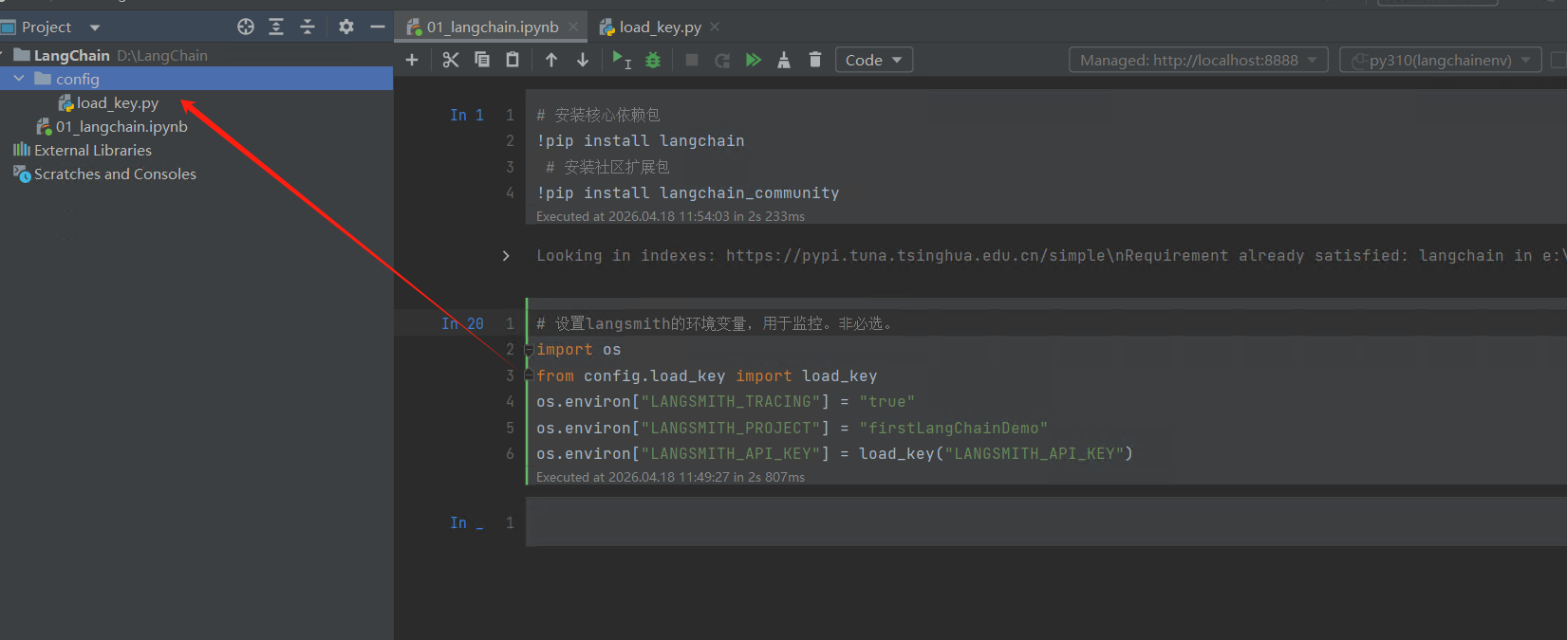Move the cell up with up arrow
Screen dimensions: 1567x640
pos(551,60)
